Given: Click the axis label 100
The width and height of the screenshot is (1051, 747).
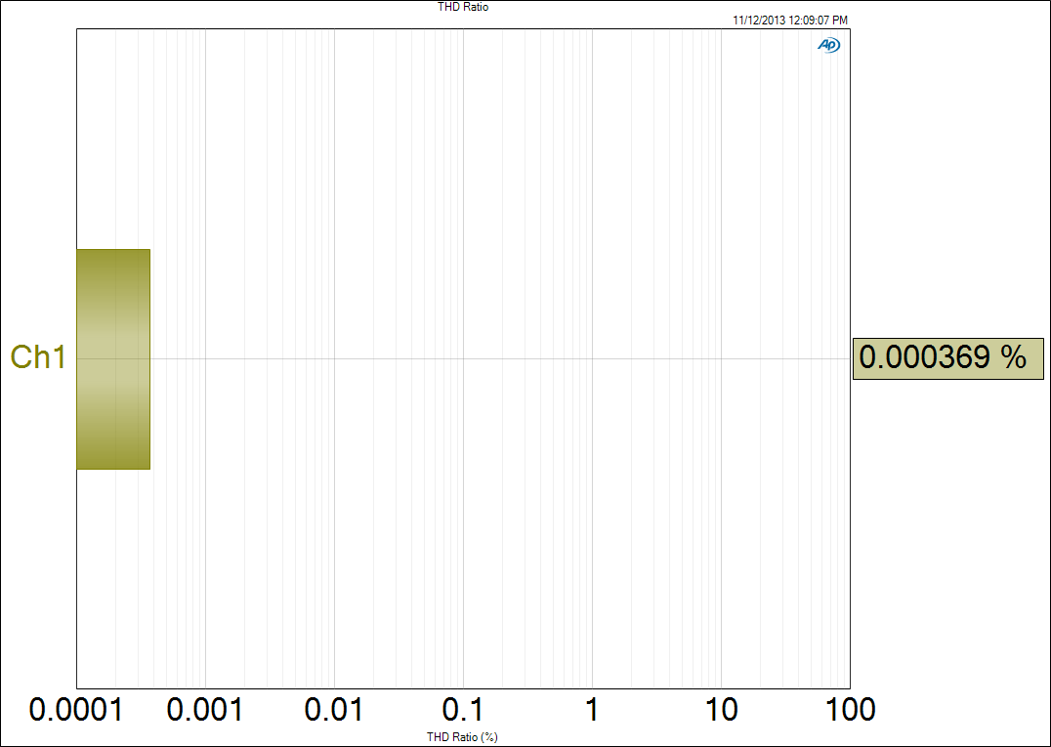Looking at the screenshot, I should pyautogui.click(x=850, y=710).
